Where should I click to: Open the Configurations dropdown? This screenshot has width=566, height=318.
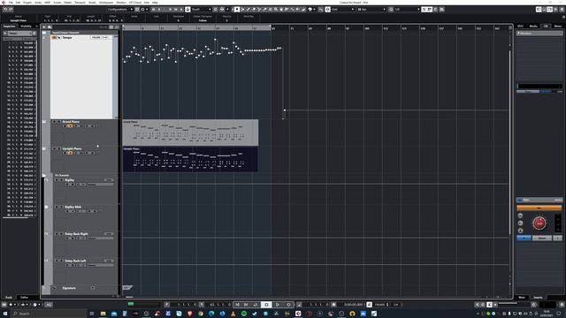pyautogui.click(x=120, y=10)
